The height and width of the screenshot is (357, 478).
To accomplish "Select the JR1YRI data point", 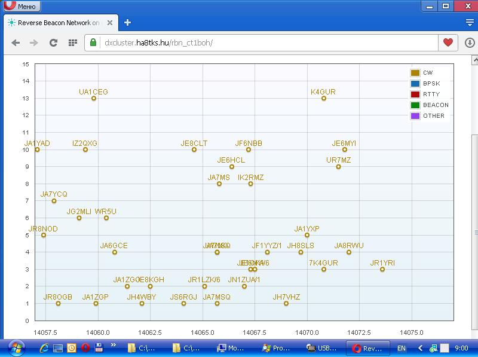I will pyautogui.click(x=382, y=269).
